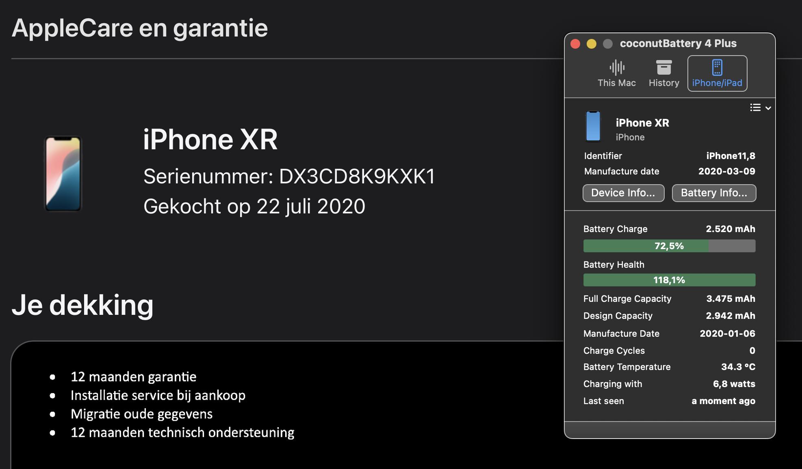Click '12 maanden garantie' list item
This screenshot has width=802, height=469.
pyautogui.click(x=133, y=377)
